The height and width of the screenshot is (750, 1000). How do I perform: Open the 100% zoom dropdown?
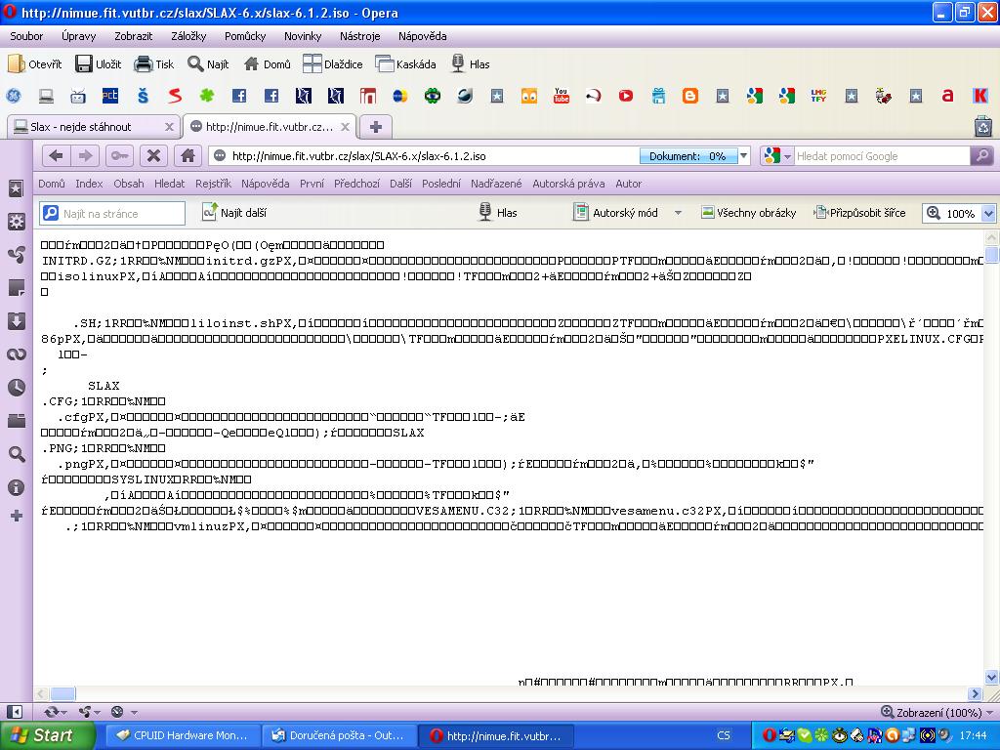(988, 214)
